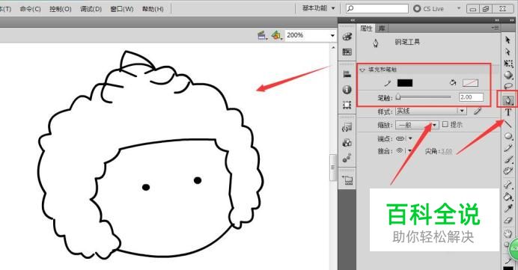Select the Eyedropper tool

508,208
